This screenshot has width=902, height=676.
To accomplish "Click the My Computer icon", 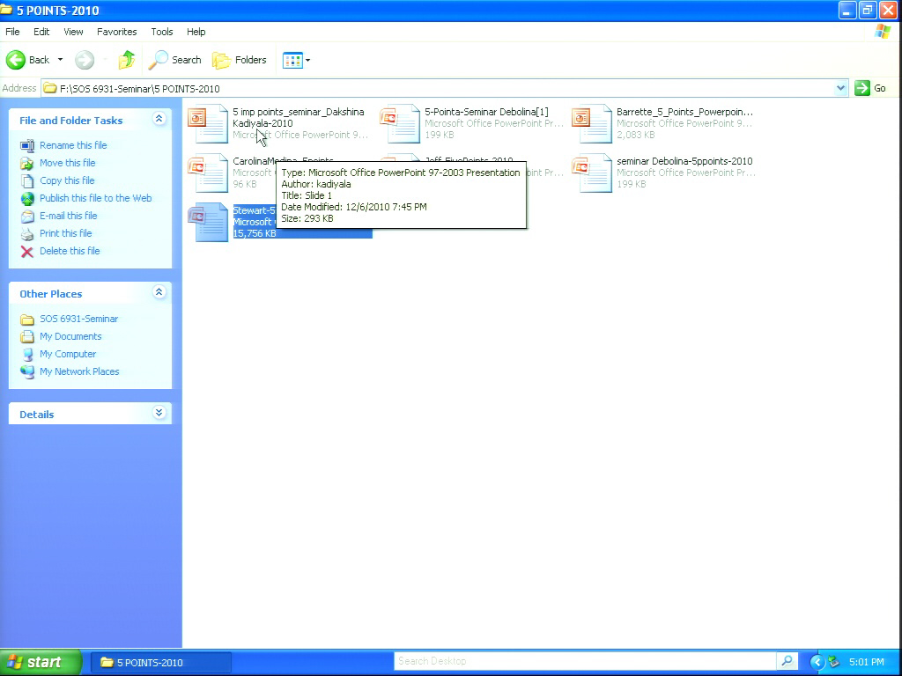I will coord(27,355).
